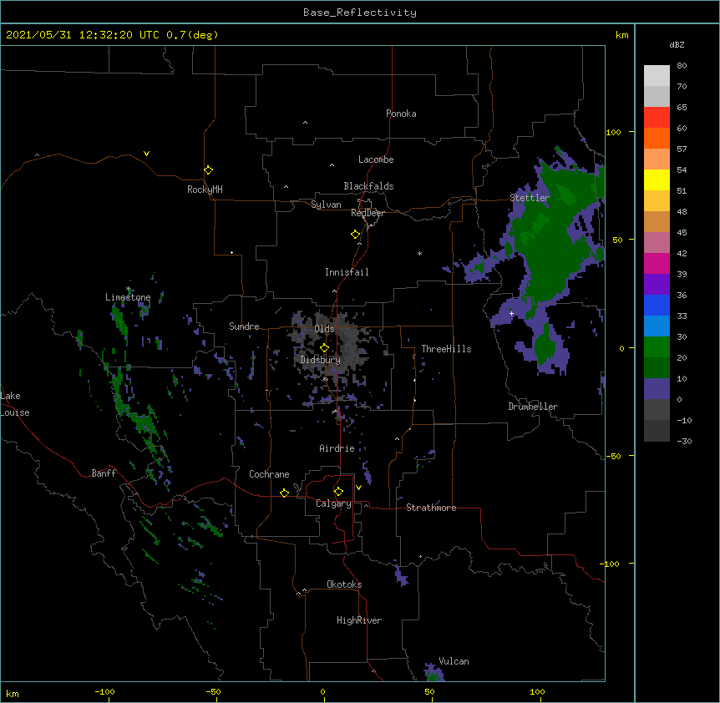Click the Drumheller label
720x703 pixels.
(x=533, y=407)
